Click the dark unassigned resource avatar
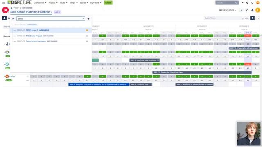Image resolution: width=262 pixels, height=147 pixels. tap(7, 44)
